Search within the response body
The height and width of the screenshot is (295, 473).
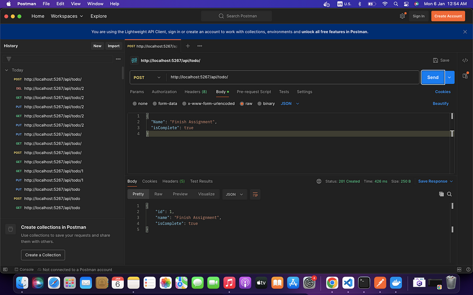(x=449, y=194)
